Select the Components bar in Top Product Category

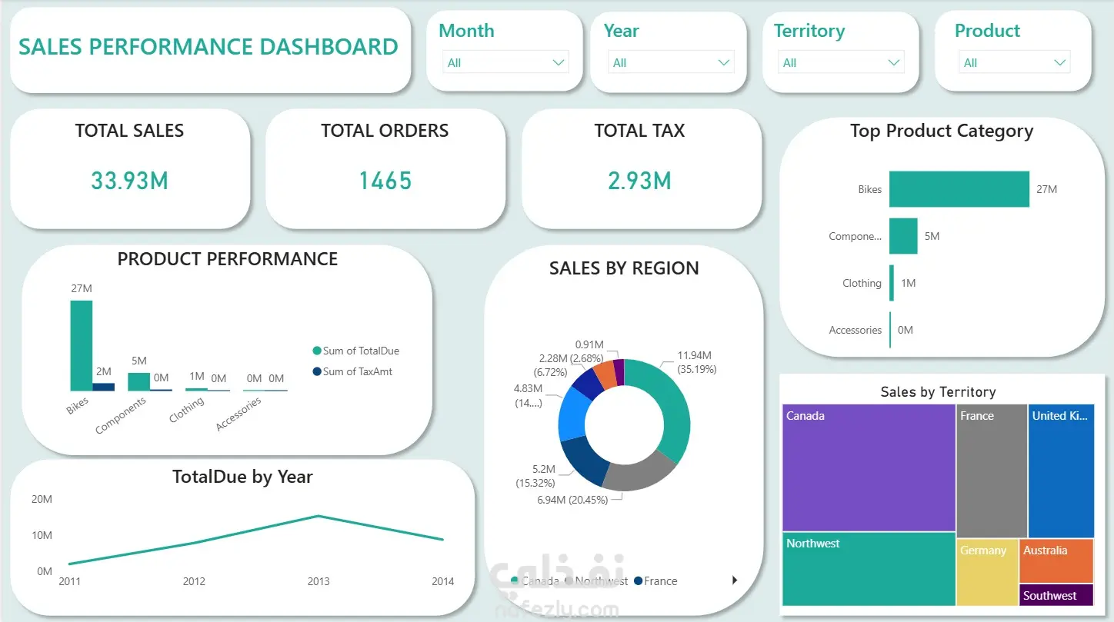click(903, 236)
